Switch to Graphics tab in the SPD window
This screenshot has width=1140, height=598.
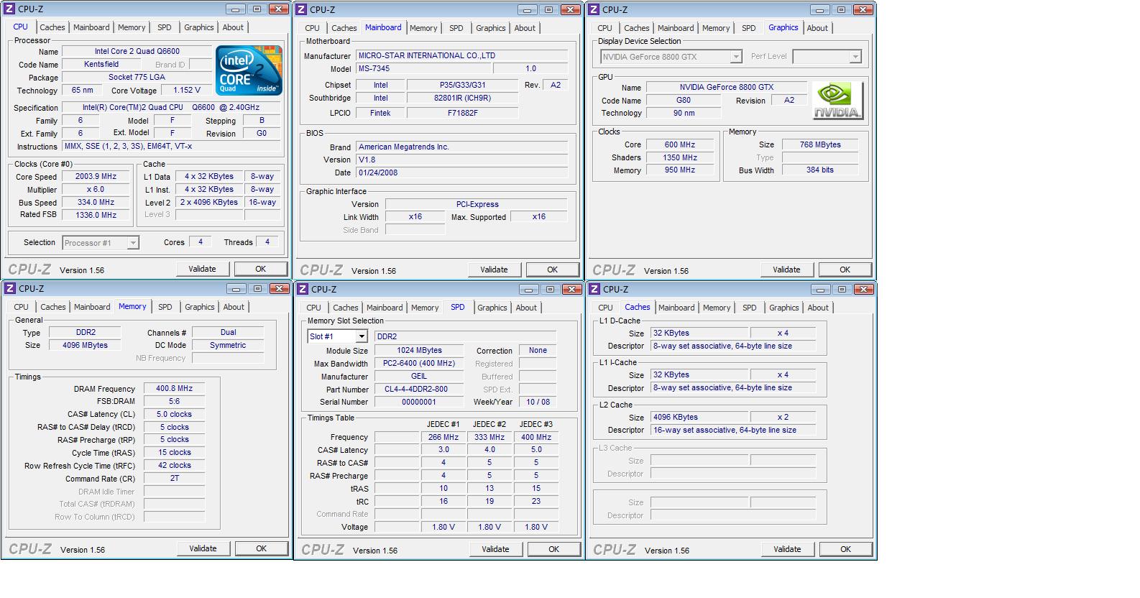[492, 308]
